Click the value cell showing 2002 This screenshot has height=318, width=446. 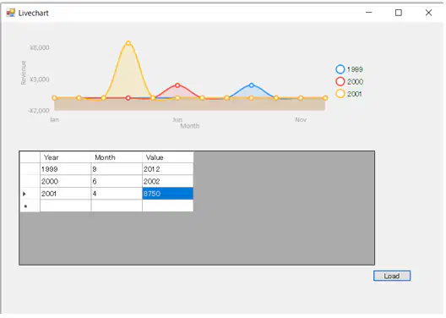168,181
